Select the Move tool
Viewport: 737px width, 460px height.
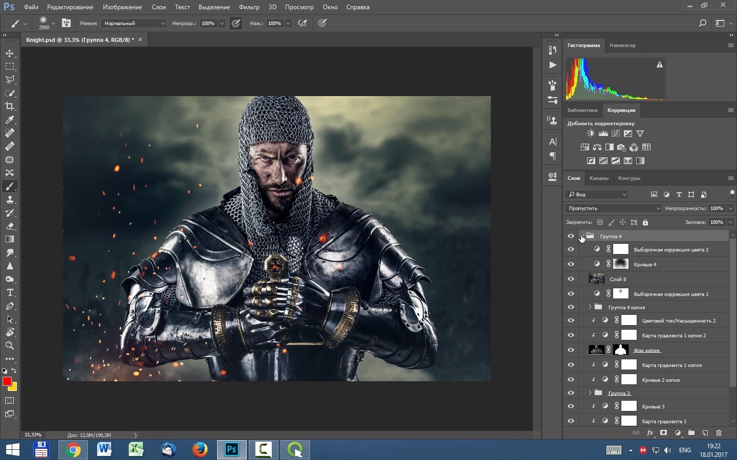10,53
